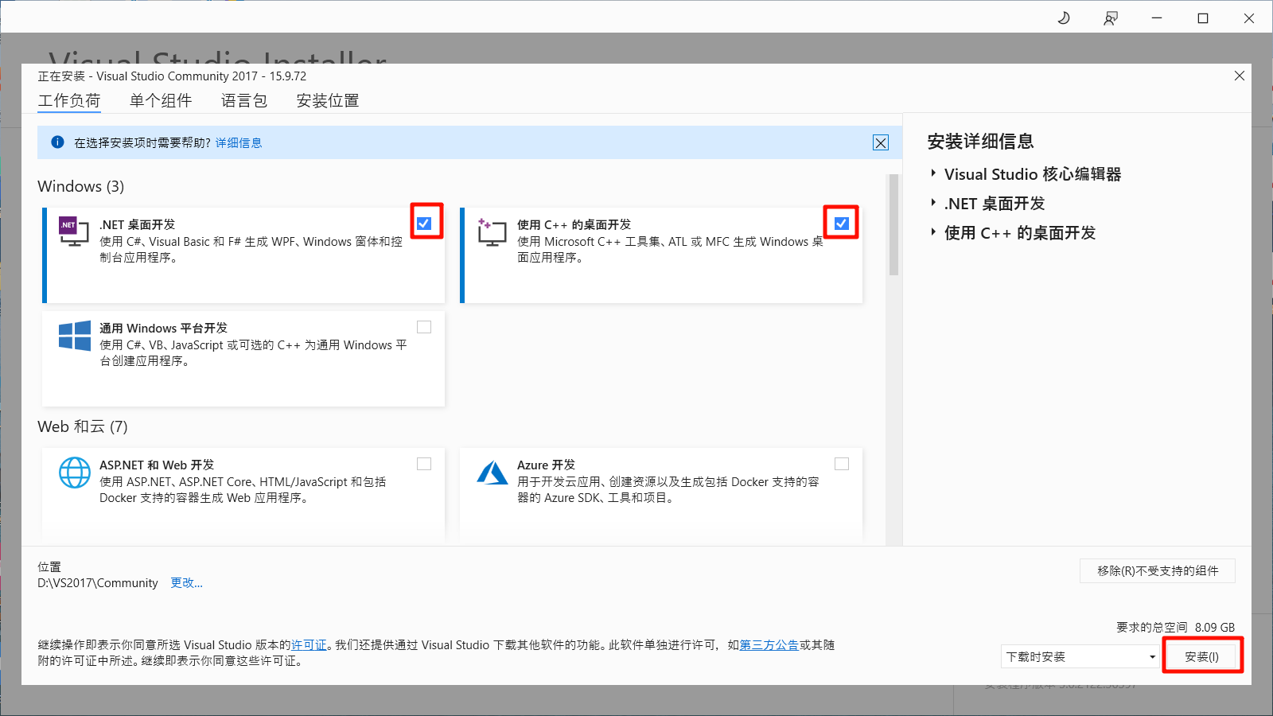Click the D:\VS2017\Community path text
Viewport: 1273px width, 716px height.
(x=98, y=583)
